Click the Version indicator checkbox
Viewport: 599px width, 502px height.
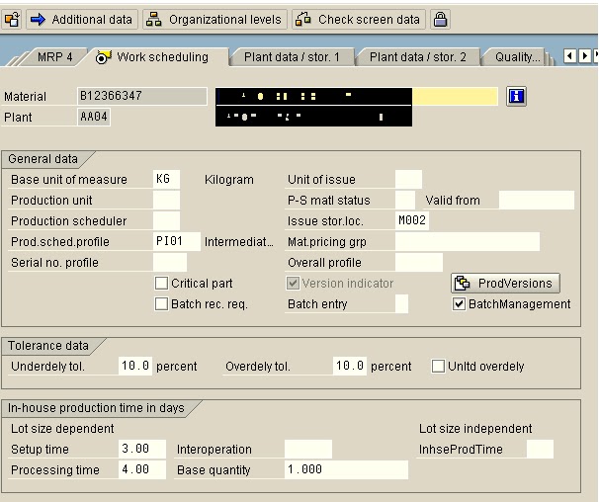coord(293,283)
